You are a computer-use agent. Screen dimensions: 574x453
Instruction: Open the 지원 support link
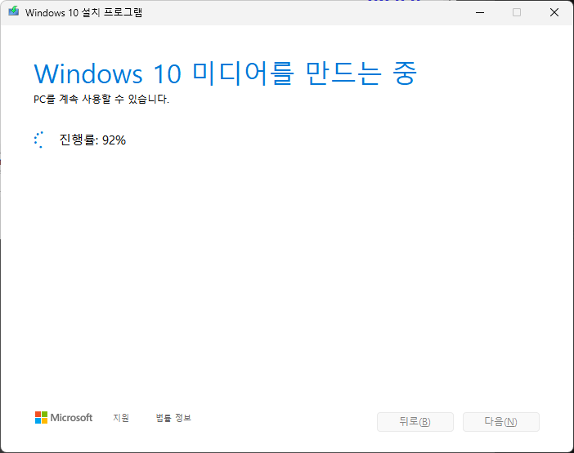pyautogui.click(x=121, y=418)
